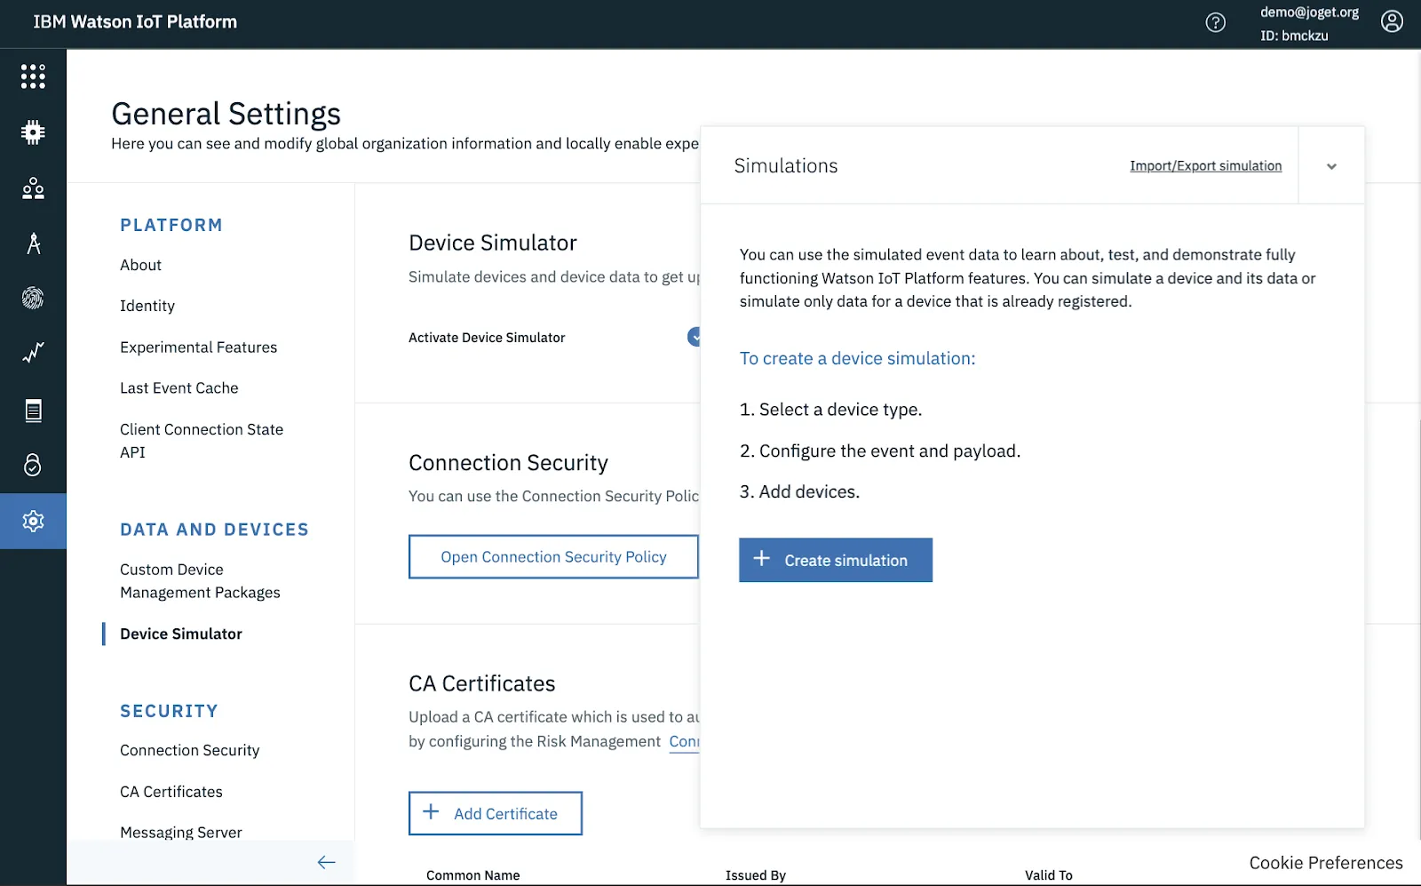
Task: Click the ID: bmckzu organization label
Action: (x=1294, y=36)
